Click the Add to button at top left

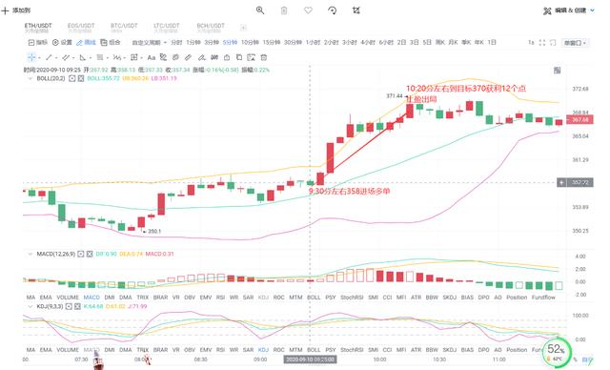pos(16,10)
